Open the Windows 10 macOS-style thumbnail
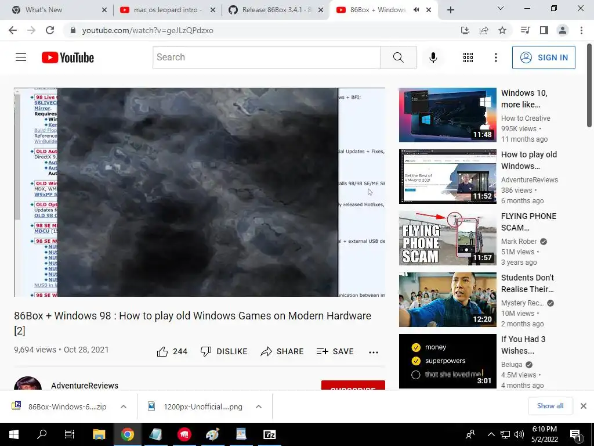The image size is (594, 446). click(x=447, y=115)
